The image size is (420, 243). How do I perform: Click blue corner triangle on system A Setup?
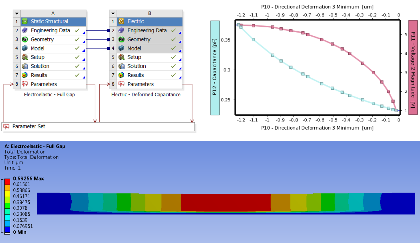point(84,59)
